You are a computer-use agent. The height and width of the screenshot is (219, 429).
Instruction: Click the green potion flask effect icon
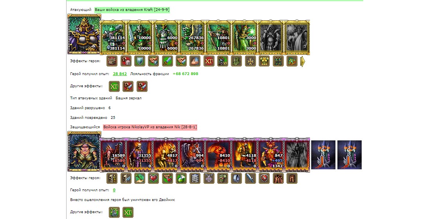pos(181,178)
